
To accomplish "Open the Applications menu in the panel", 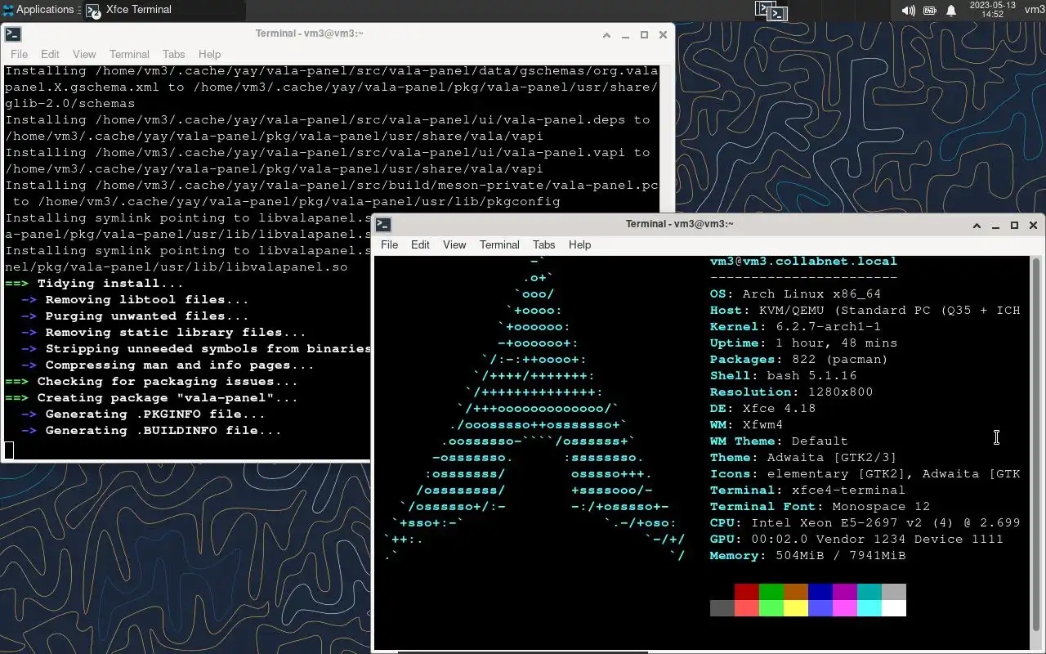I will pos(38,10).
